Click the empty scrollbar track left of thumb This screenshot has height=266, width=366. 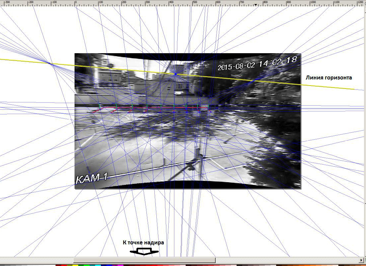click(x=37, y=260)
